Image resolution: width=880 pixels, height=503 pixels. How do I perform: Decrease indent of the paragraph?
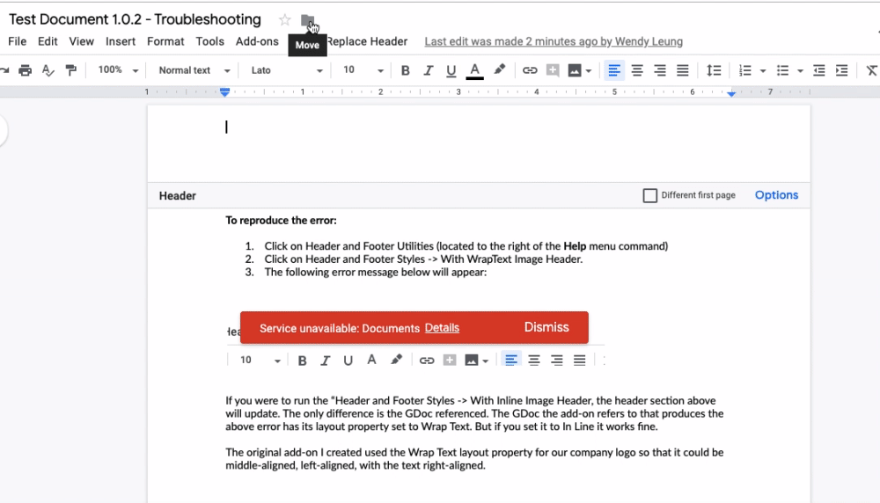pos(819,70)
